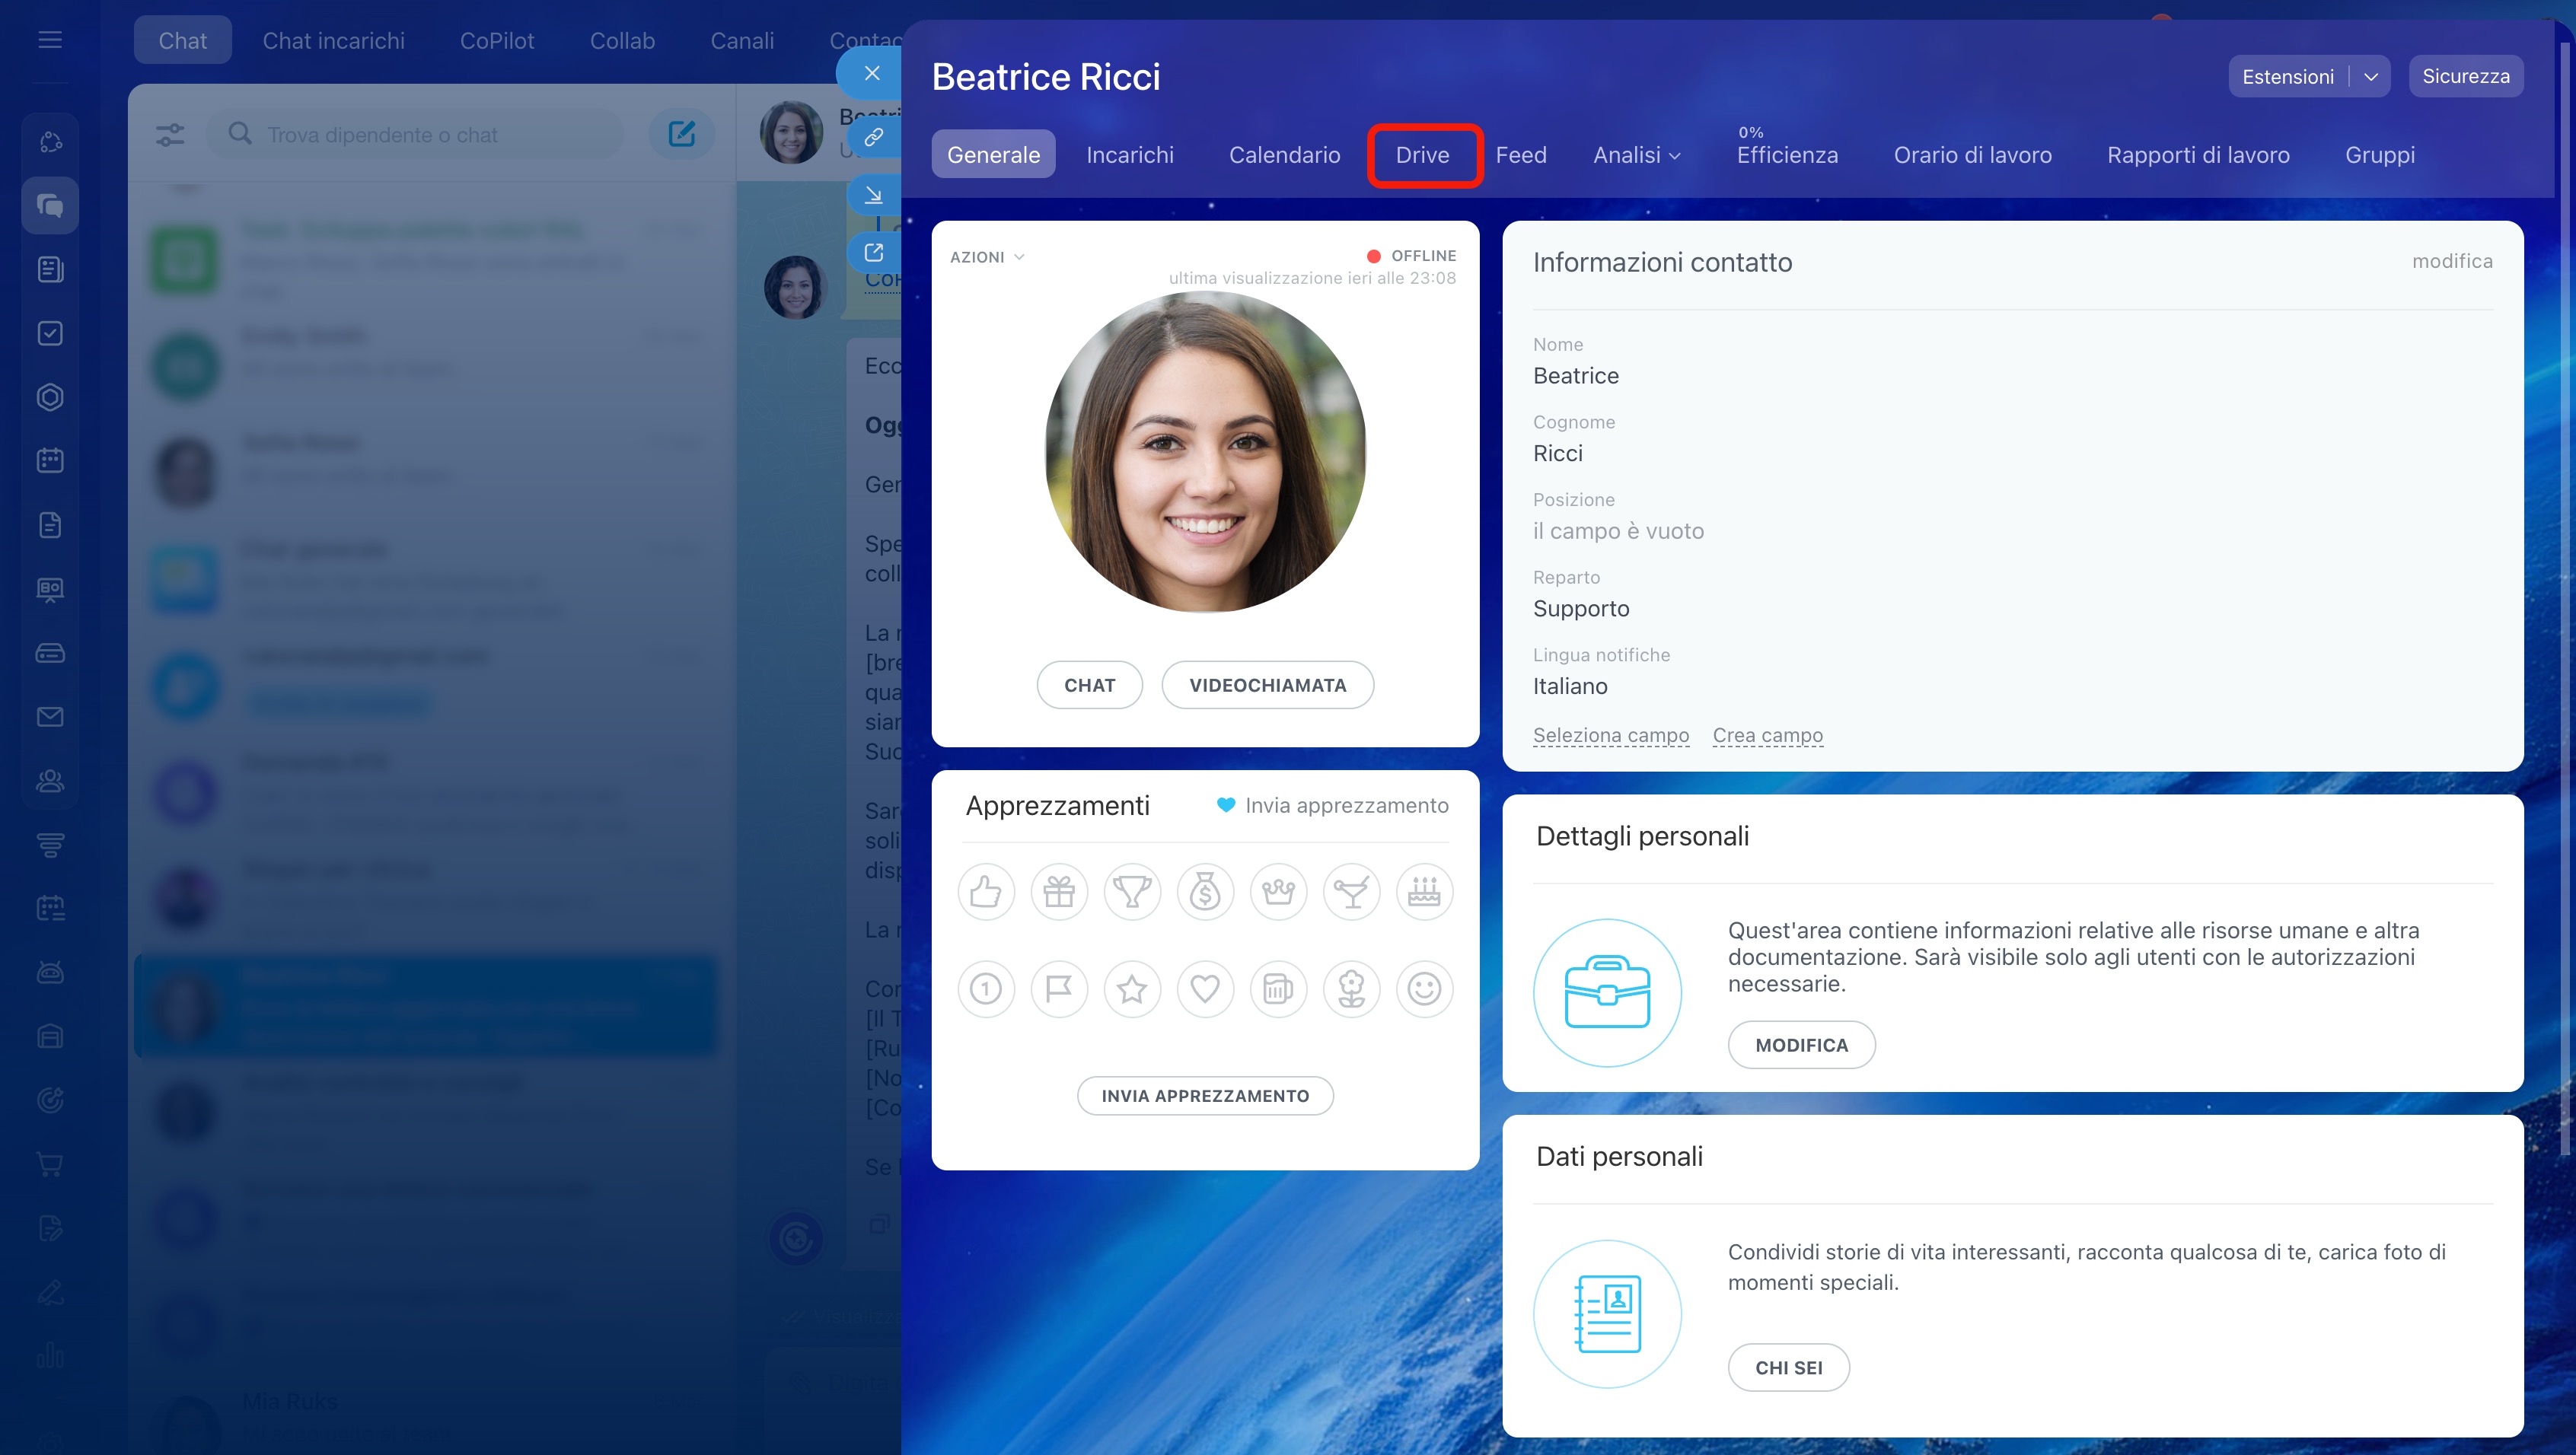
Task: Close the profile slider panel
Action: [872, 73]
